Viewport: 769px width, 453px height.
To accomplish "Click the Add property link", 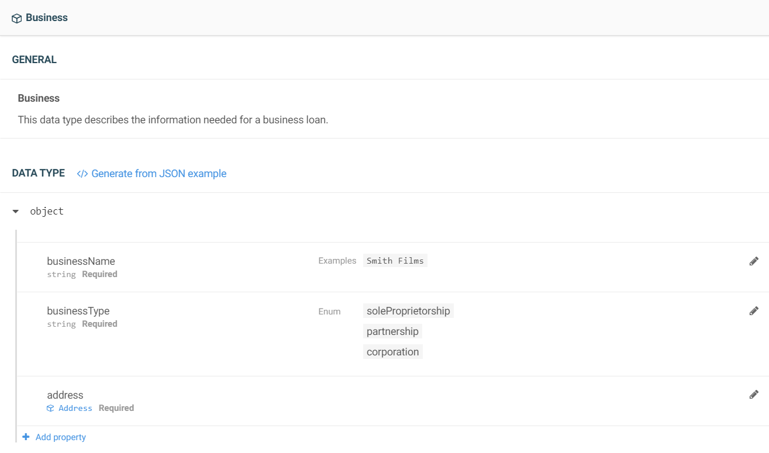I will (x=61, y=437).
